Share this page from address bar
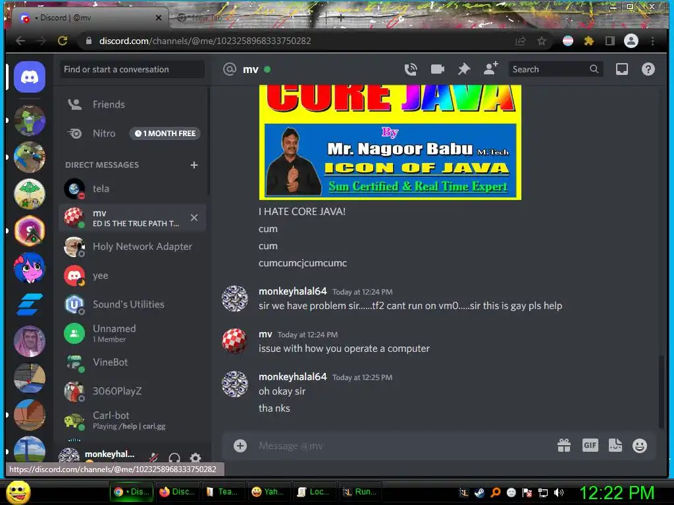This screenshot has height=505, width=674. tap(521, 41)
